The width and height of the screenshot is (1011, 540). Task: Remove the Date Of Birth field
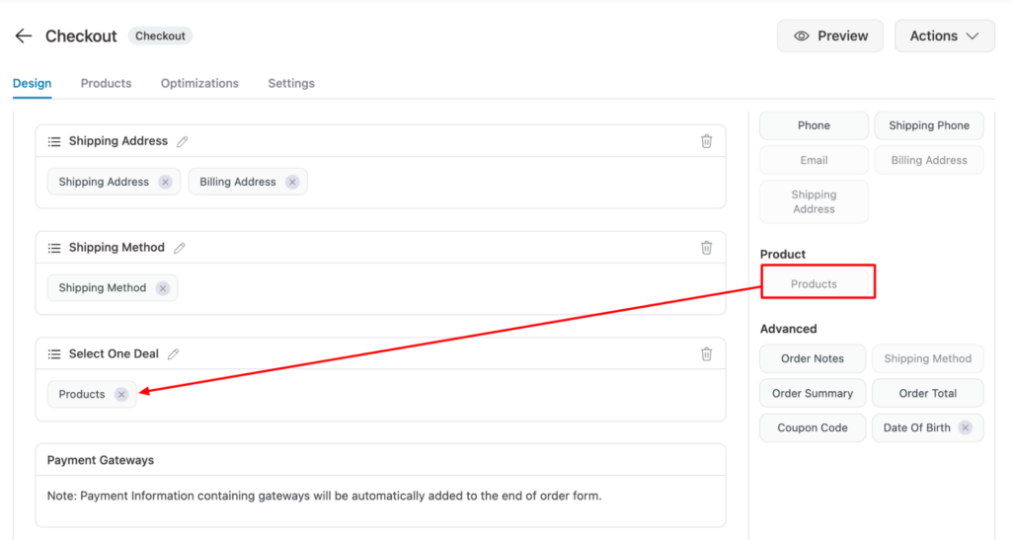tap(966, 427)
